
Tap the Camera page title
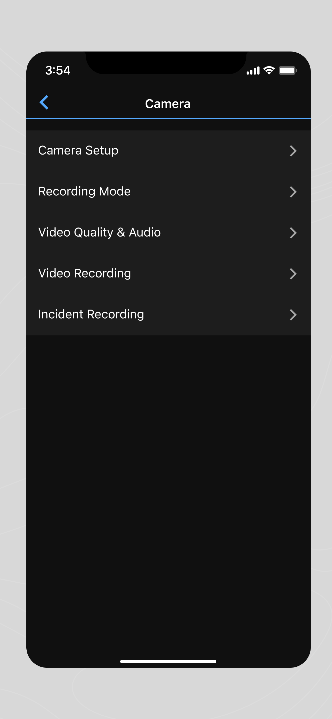pyautogui.click(x=168, y=104)
